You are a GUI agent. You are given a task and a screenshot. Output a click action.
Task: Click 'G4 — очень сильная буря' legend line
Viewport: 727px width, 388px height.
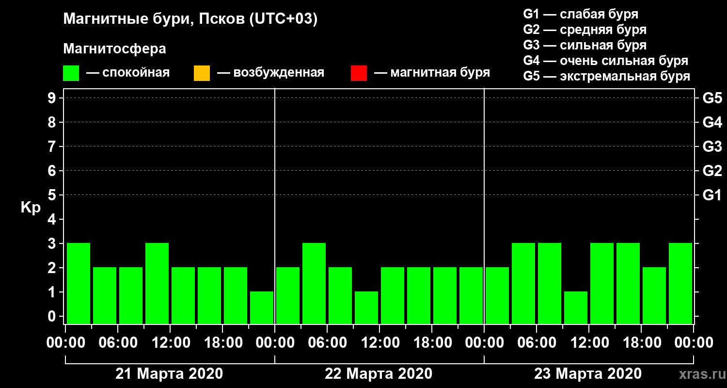pyautogui.click(x=605, y=61)
